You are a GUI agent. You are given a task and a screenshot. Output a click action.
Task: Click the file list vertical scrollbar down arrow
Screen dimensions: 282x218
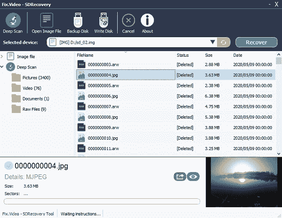coord(279,154)
